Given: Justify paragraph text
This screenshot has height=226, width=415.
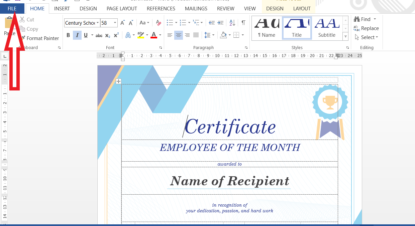Looking at the screenshot, I should (x=196, y=35).
